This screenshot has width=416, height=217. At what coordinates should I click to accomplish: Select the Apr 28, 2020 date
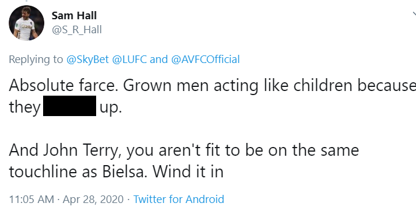[93, 199]
